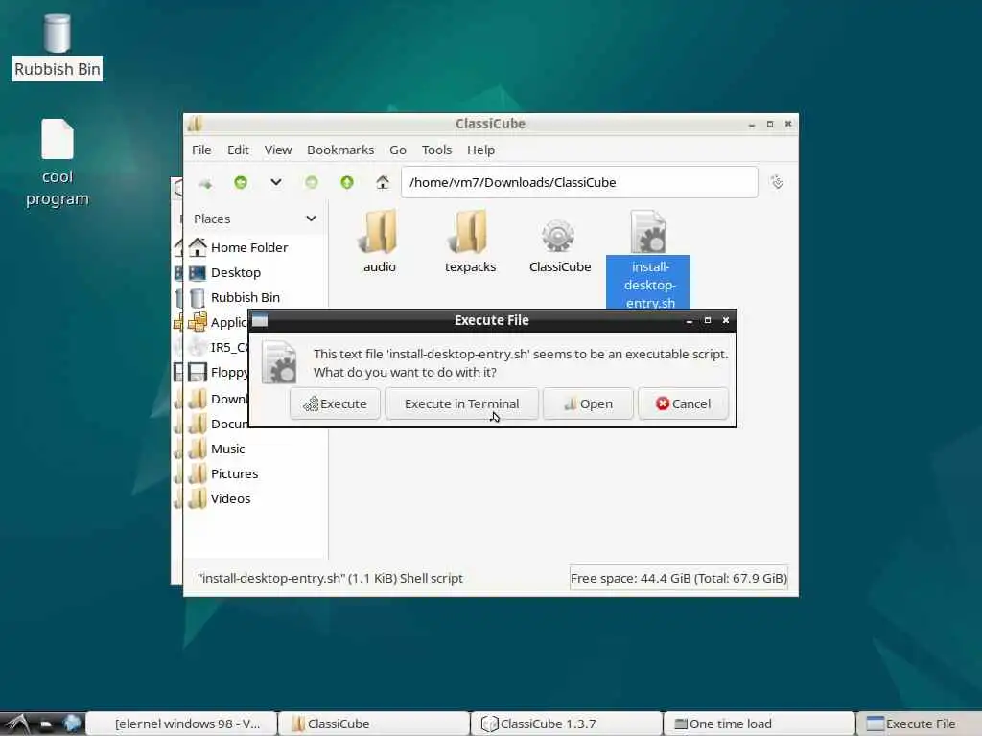Maximize the ClassiCube file manager window
Image resolution: width=982 pixels, height=736 pixels.
770,124
